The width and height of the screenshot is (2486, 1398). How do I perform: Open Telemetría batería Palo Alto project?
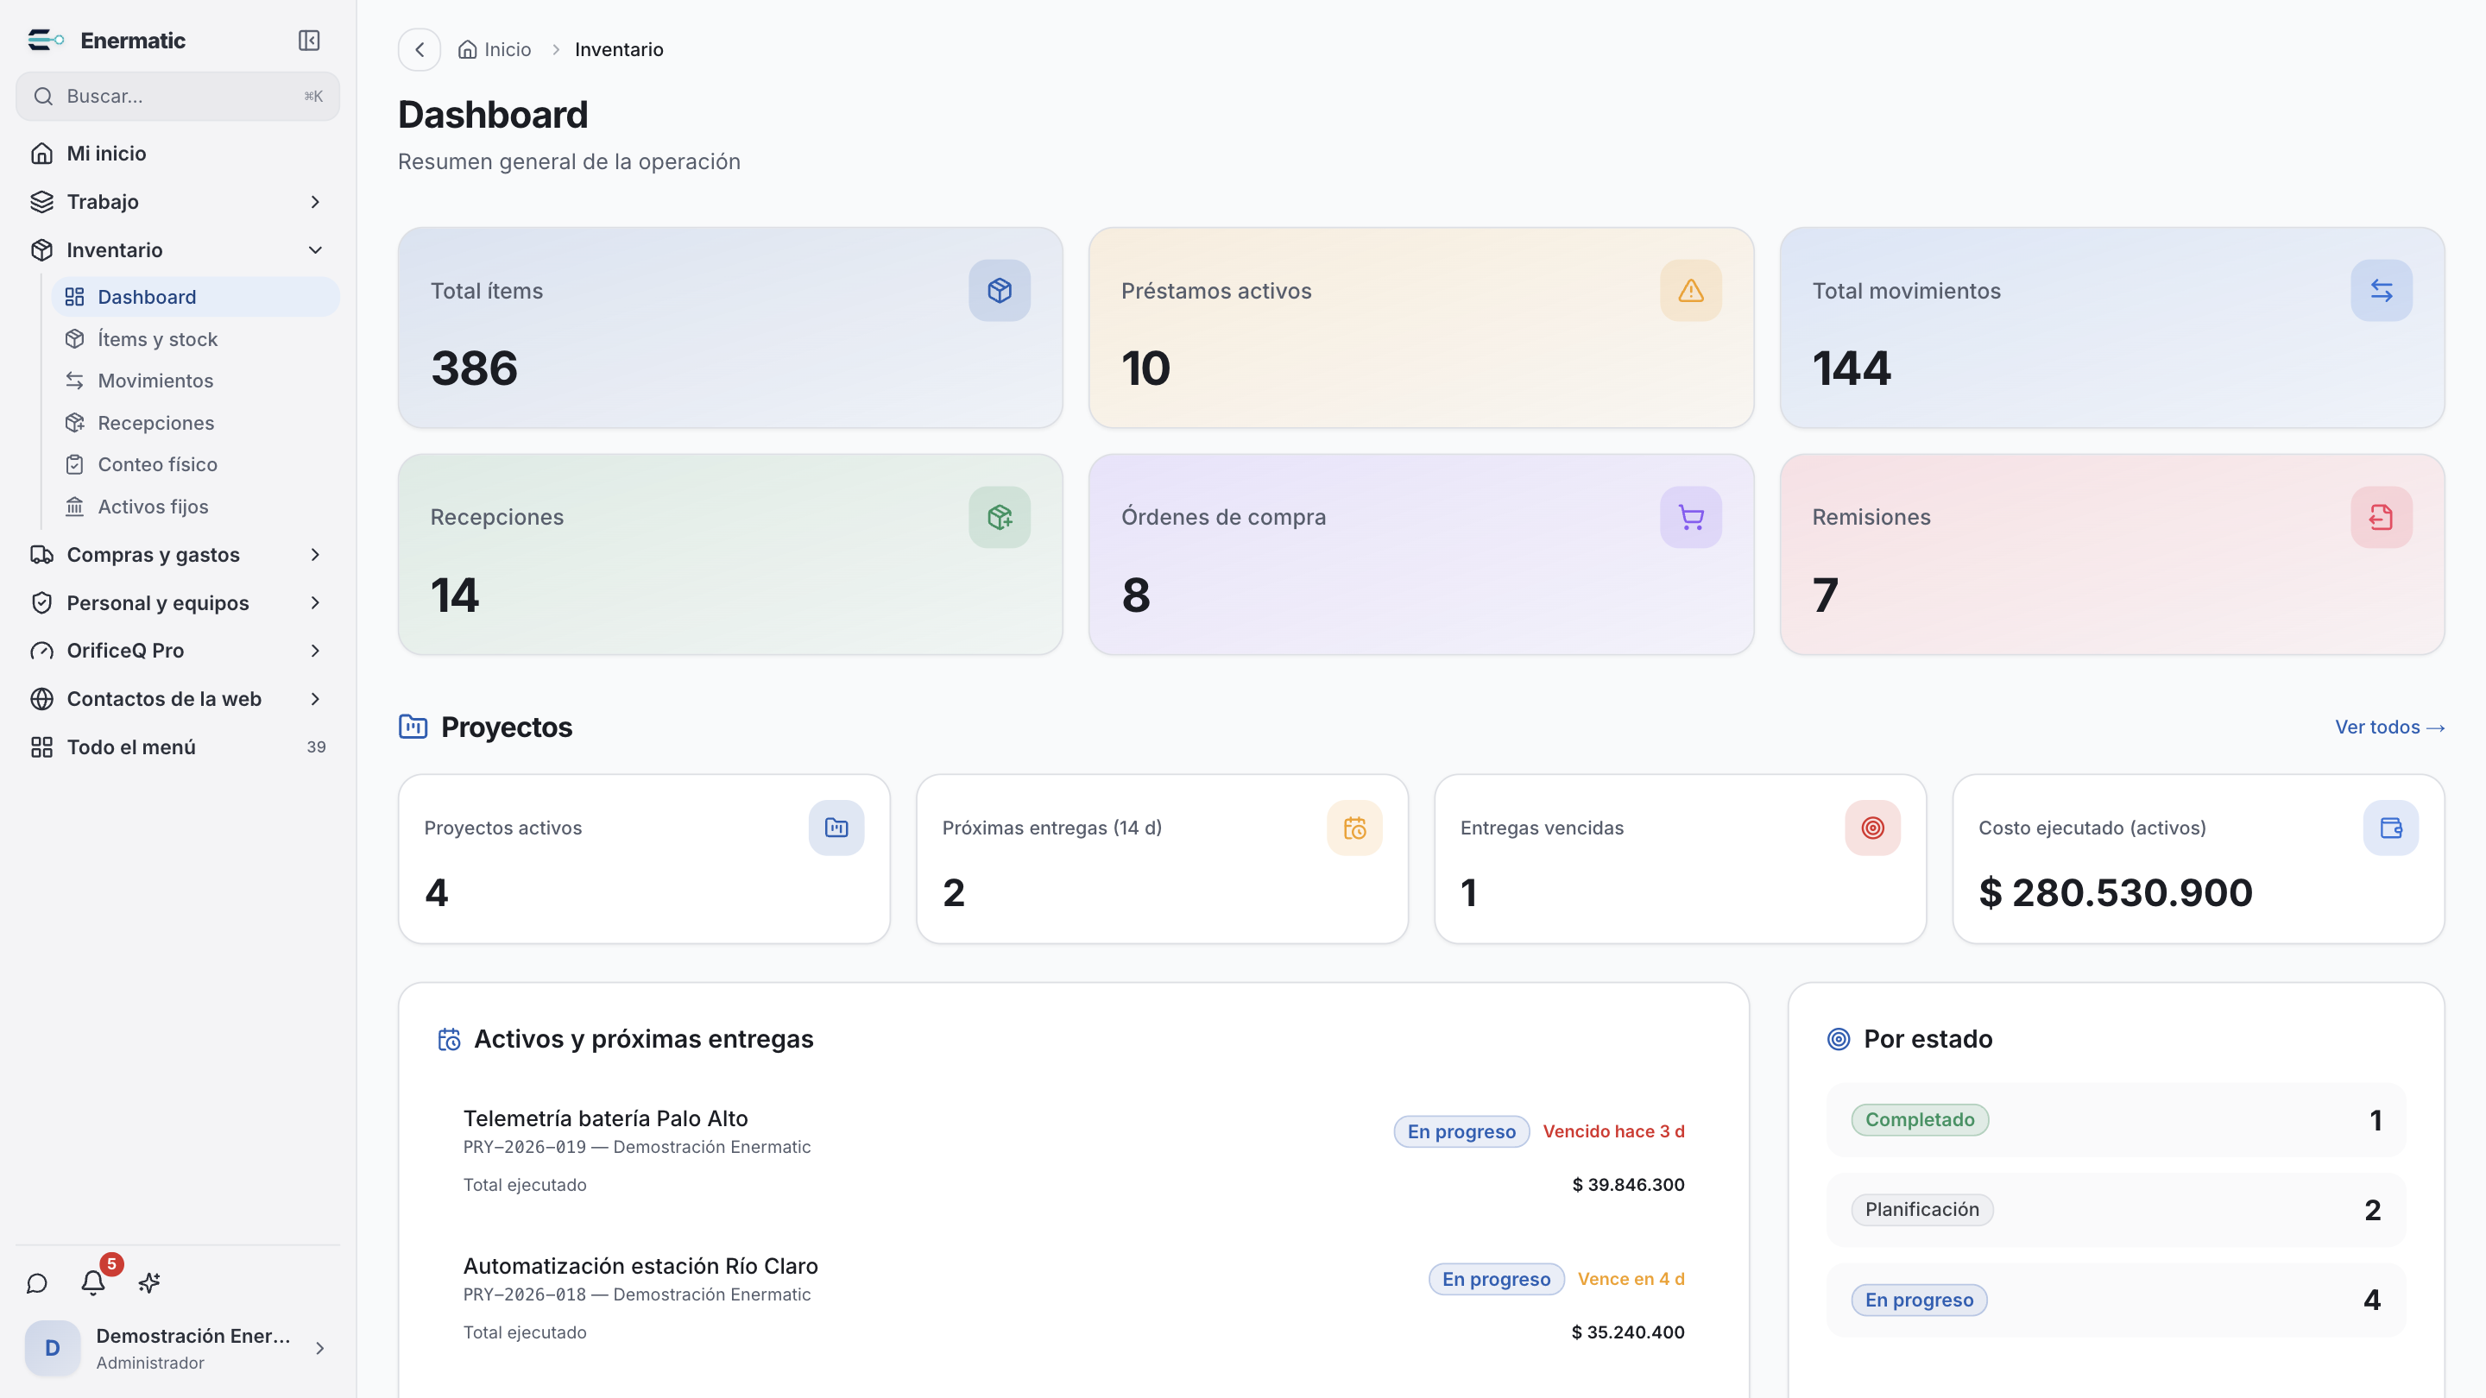point(1073,1150)
